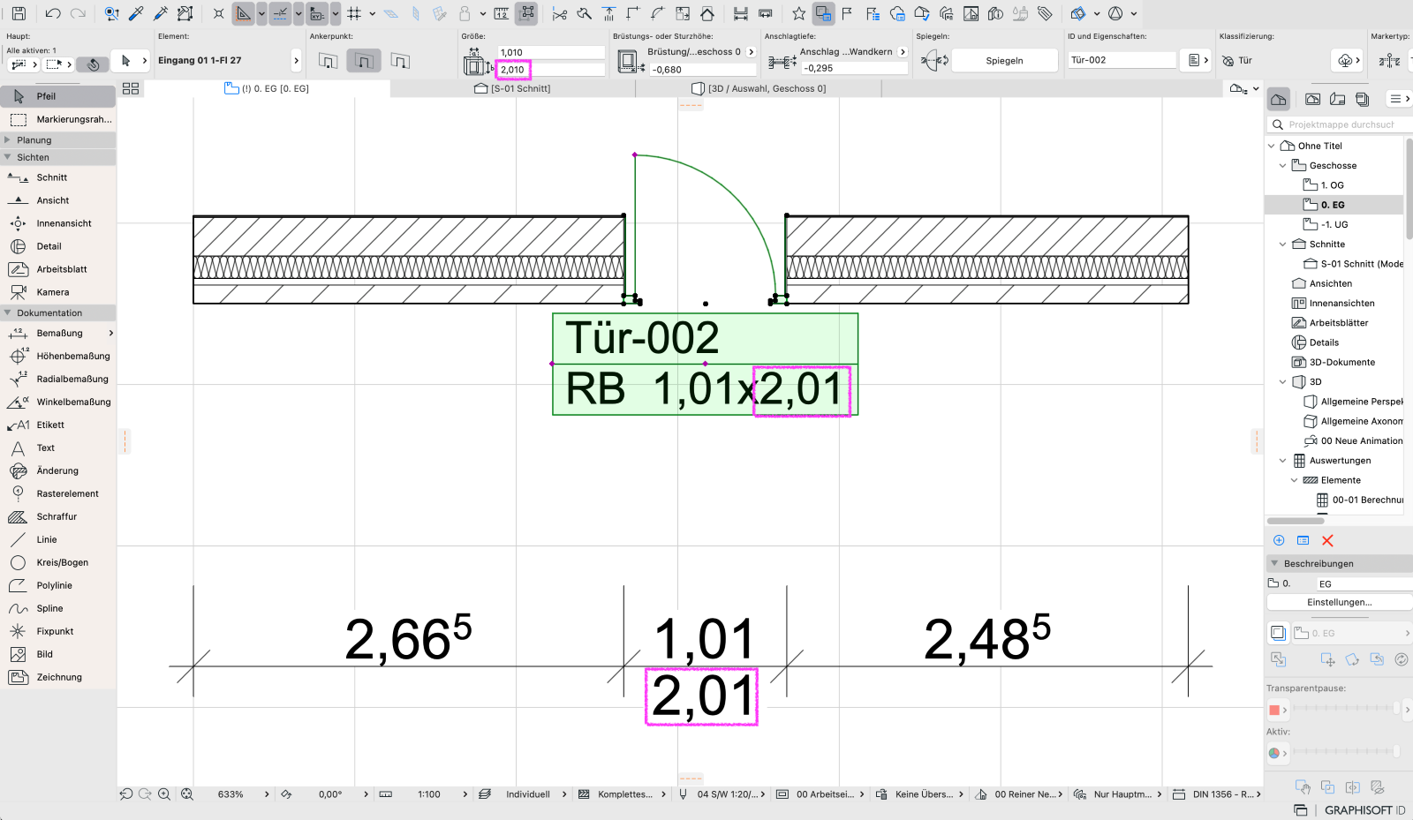Select the Kreis/Bogen tool
Screen dimensions: 1413x820
point(58,562)
